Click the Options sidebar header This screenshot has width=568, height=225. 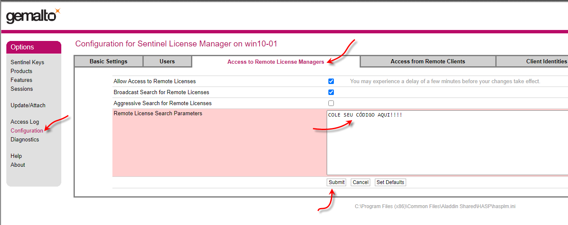point(34,47)
